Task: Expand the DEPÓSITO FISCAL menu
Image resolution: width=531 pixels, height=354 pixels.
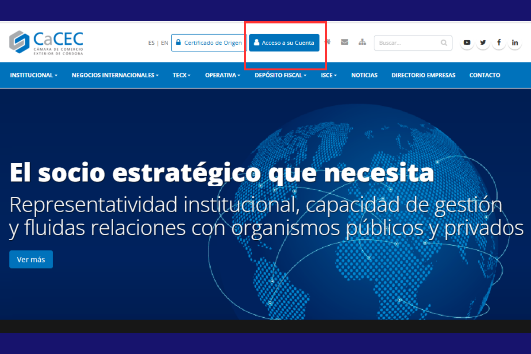Action: coord(281,75)
